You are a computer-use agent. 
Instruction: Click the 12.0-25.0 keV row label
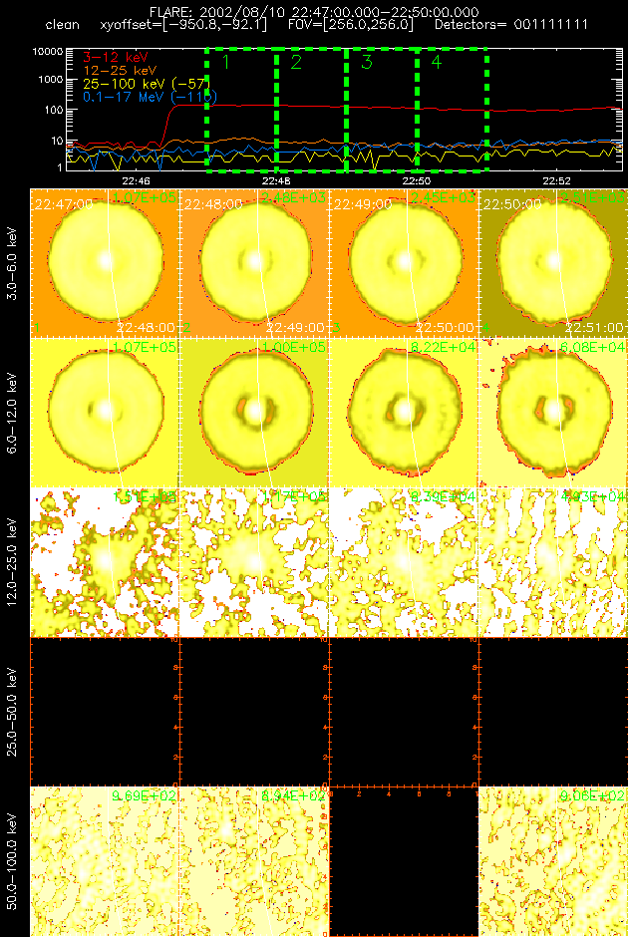pyautogui.click(x=12, y=562)
